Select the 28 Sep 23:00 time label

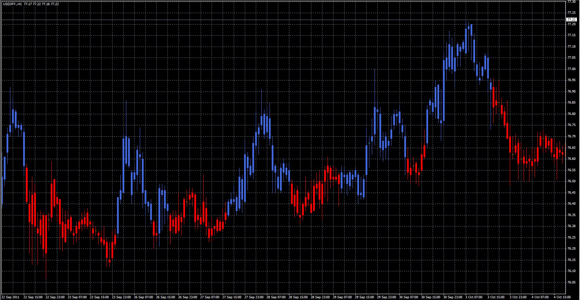point(320,297)
